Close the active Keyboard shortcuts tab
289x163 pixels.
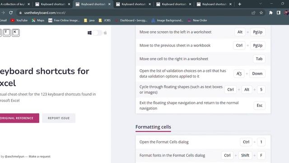click(109, 4)
